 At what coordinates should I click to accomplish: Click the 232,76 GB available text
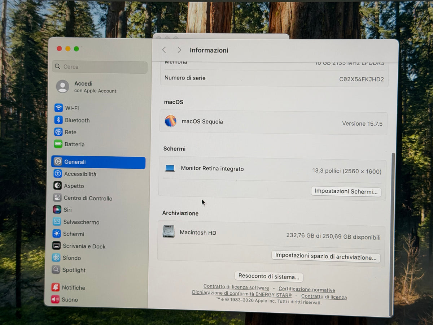point(333,236)
